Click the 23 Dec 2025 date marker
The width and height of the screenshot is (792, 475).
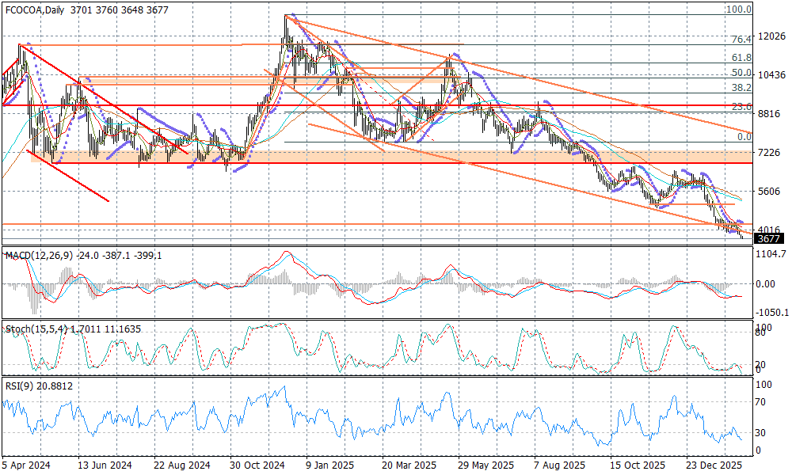pyautogui.click(x=716, y=466)
